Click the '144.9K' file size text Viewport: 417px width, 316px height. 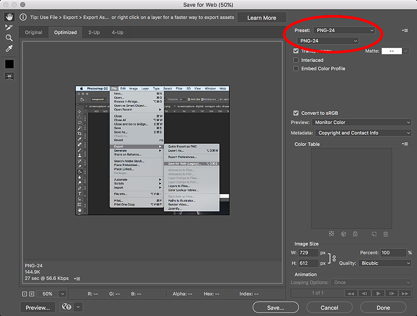point(33,272)
